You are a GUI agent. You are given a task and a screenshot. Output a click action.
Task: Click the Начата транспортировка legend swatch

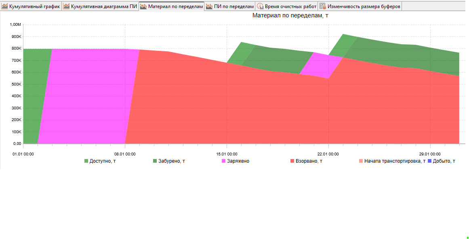click(x=361, y=161)
